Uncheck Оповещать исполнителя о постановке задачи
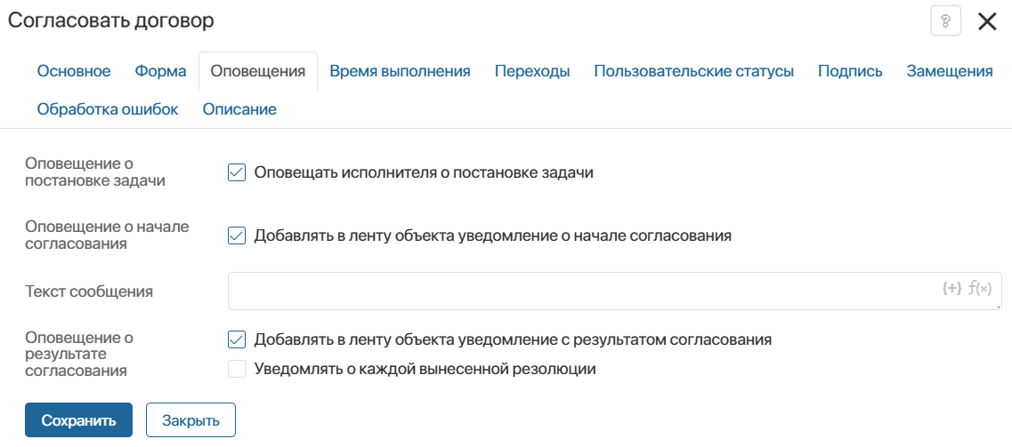Image resolution: width=1012 pixels, height=447 pixels. pyautogui.click(x=237, y=172)
